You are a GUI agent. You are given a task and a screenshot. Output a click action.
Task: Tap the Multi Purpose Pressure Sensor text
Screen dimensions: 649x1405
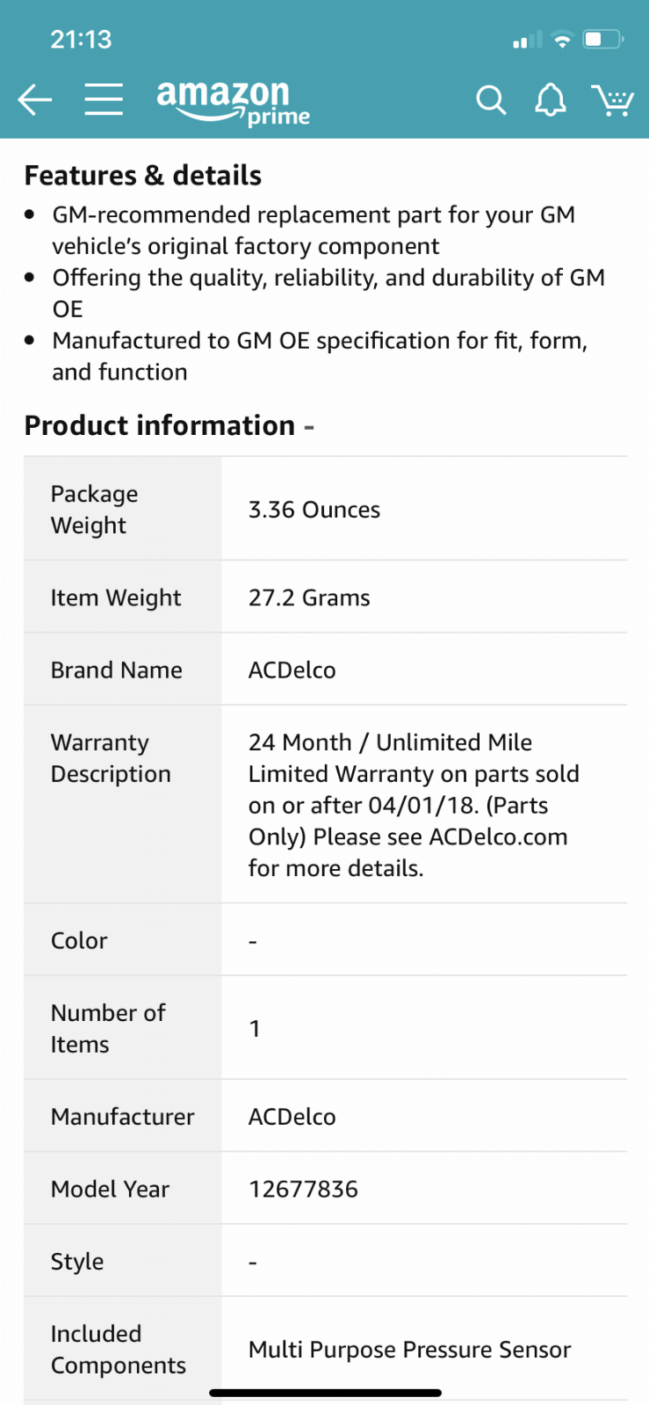(x=410, y=1350)
